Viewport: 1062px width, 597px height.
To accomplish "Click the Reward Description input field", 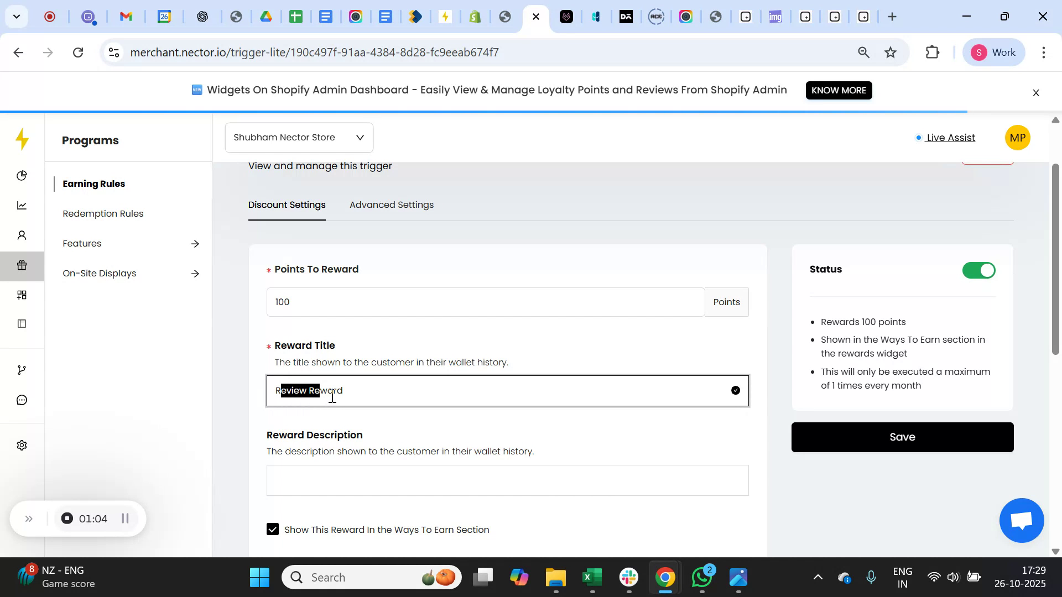I will (507, 480).
